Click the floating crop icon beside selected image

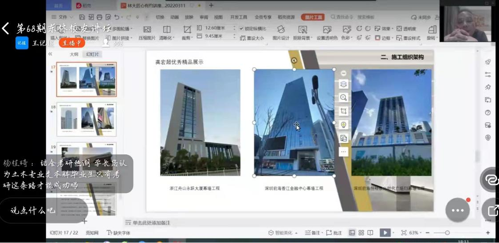click(343, 111)
